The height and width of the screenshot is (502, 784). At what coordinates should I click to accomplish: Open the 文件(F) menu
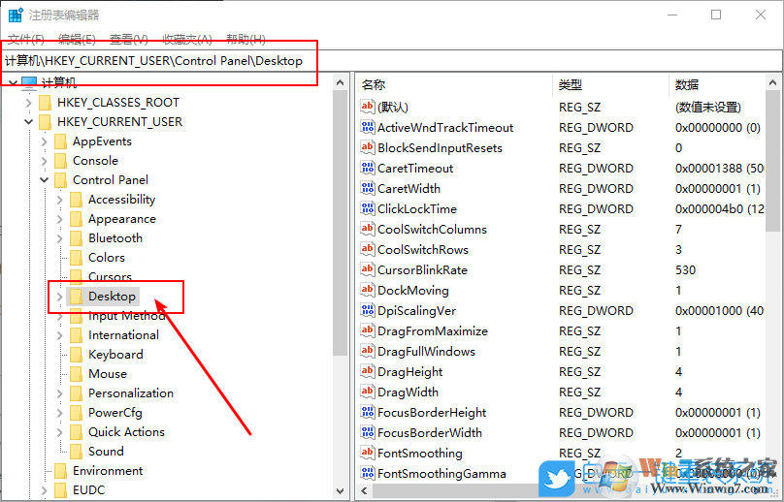point(26,39)
